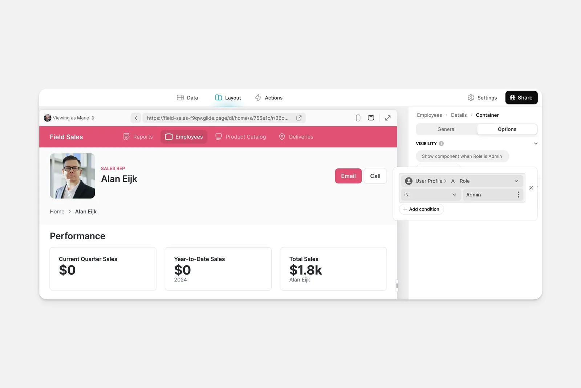Select the Current Quarter Sales card
The height and width of the screenshot is (388, 581).
coord(103,269)
